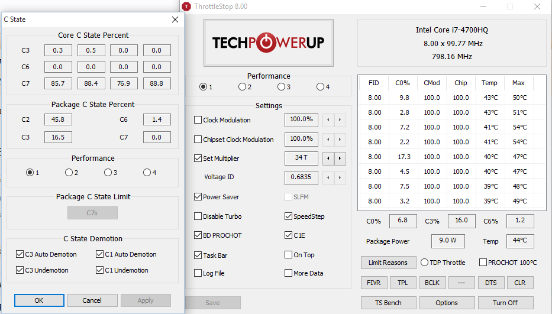
Task: Click the C0% value 17.3 in table
Action: click(x=404, y=157)
